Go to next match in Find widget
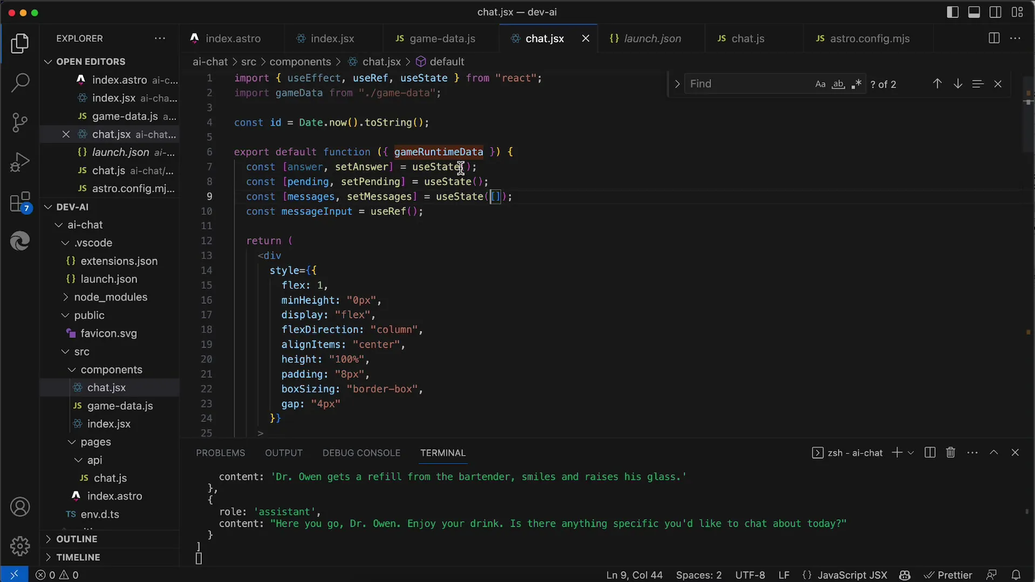Viewport: 1035px width, 582px height. click(x=958, y=84)
